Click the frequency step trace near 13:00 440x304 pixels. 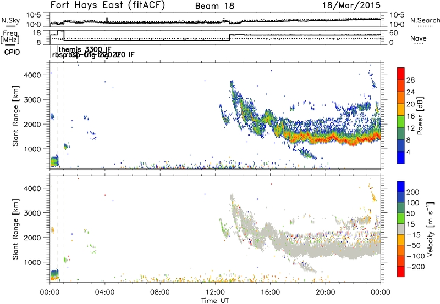pos(229,37)
